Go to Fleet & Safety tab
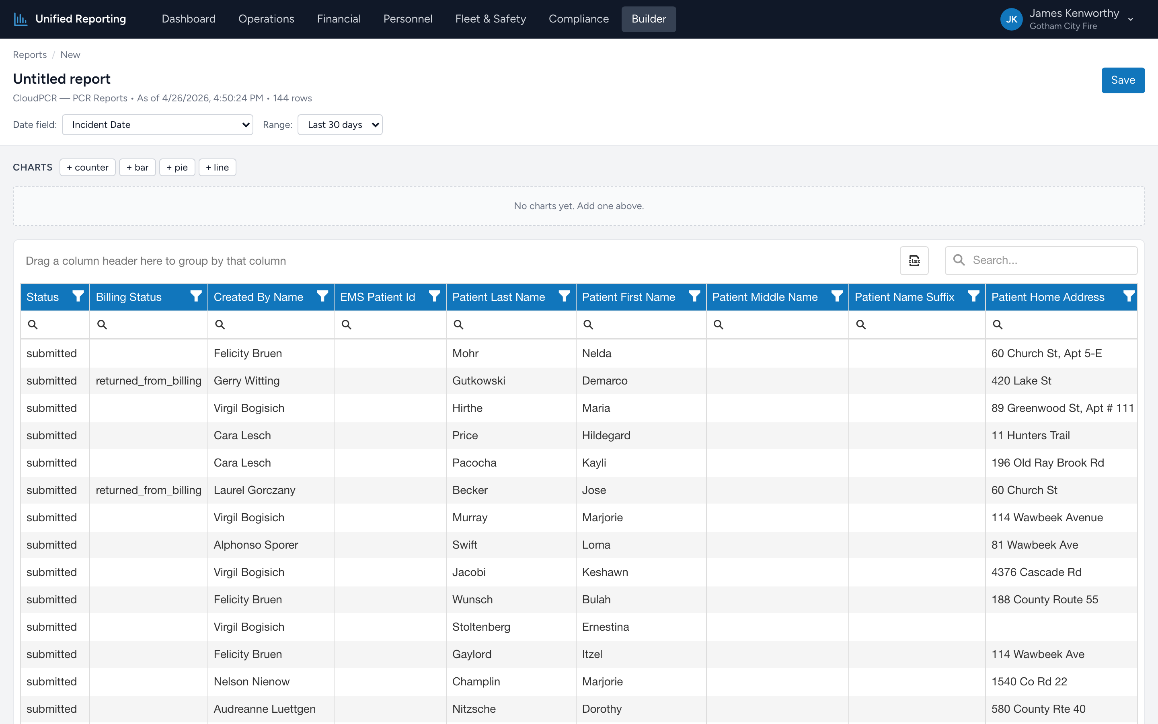 pyautogui.click(x=491, y=19)
